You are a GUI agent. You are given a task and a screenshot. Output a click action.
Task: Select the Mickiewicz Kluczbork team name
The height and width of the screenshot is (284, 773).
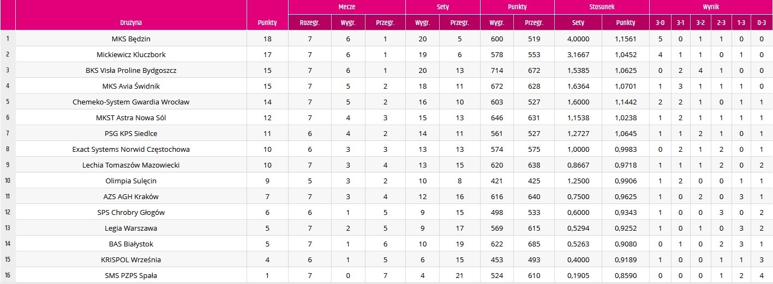coord(131,54)
